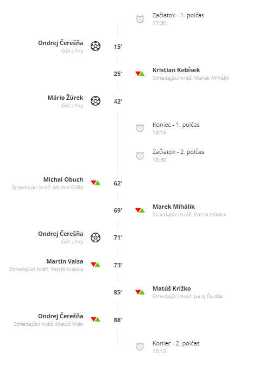Click the goal ball icon at 42'
Image resolution: width=272 pixels, height=366 pixels.
point(96,101)
